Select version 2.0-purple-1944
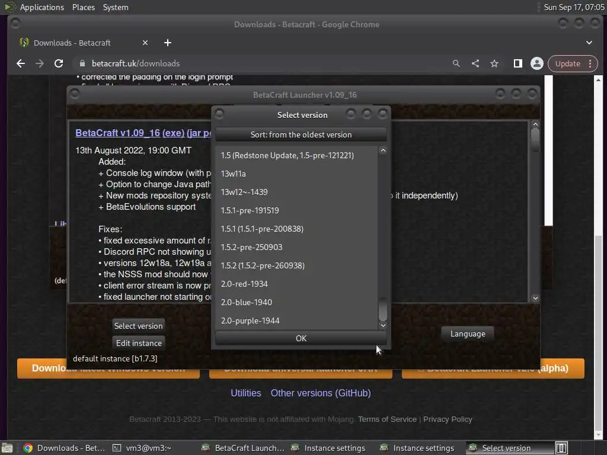The image size is (607, 455). coord(296,321)
